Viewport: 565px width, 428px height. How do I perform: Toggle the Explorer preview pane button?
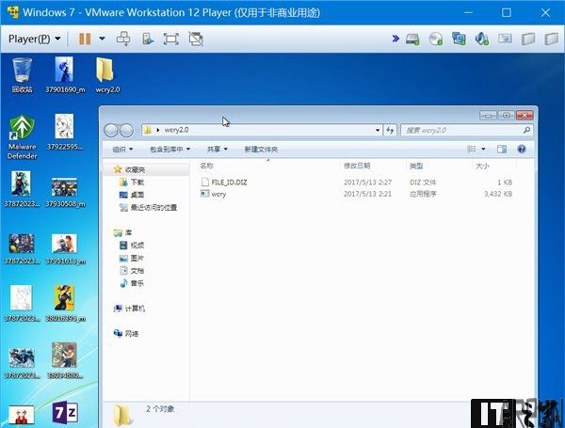tap(502, 149)
